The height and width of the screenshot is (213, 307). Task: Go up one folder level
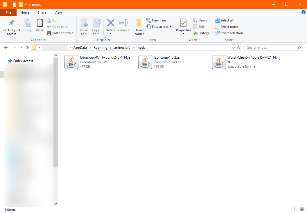[x=27, y=48]
